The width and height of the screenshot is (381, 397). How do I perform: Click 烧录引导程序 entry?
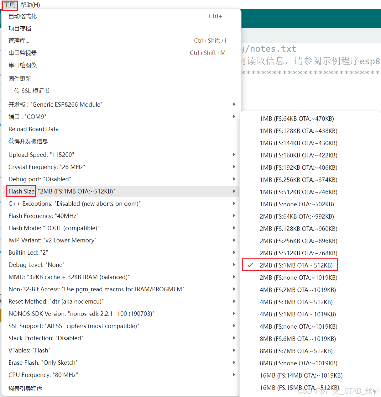121,389
